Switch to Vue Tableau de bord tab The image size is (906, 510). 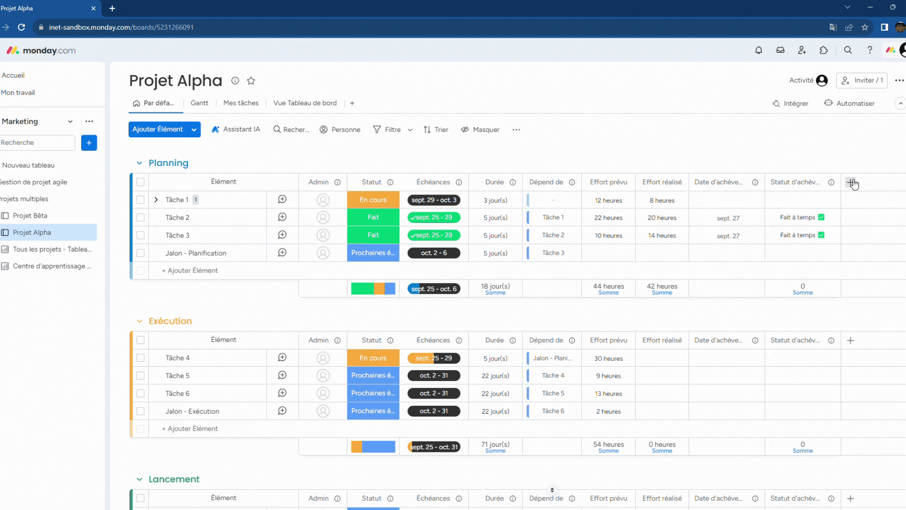pyautogui.click(x=305, y=104)
